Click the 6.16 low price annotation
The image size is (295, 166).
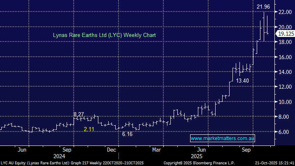(128, 134)
